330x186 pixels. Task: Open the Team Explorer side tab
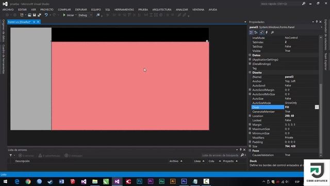click(x=325, y=61)
